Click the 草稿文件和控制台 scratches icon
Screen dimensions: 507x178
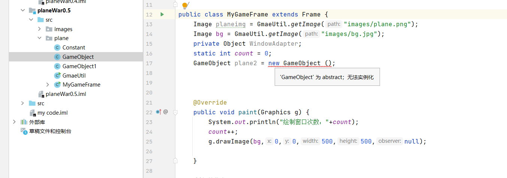[x=24, y=131]
